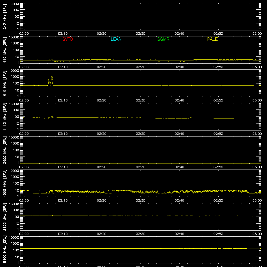
Task: Click the small 1415 MHz spike near 02:07
Action: coord(52,116)
